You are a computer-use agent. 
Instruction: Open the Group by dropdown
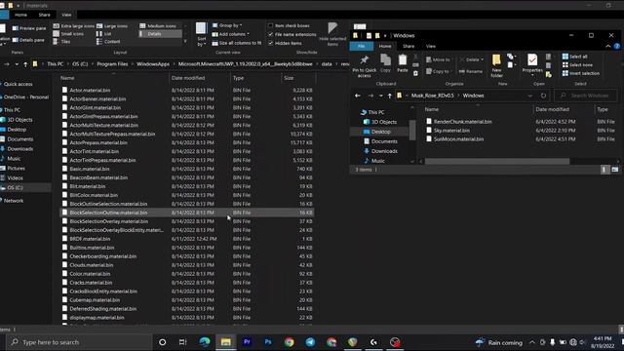click(x=227, y=25)
